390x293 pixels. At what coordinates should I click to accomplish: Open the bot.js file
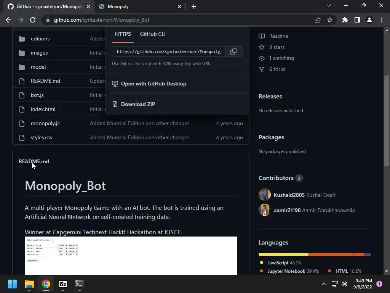[37, 95]
